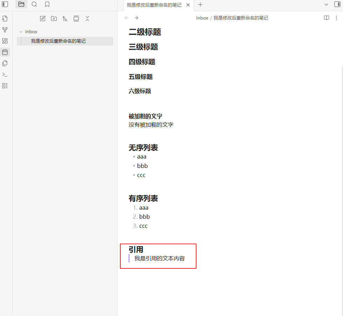Switch to the search panel
This screenshot has width=343, height=316.
click(x=34, y=5)
